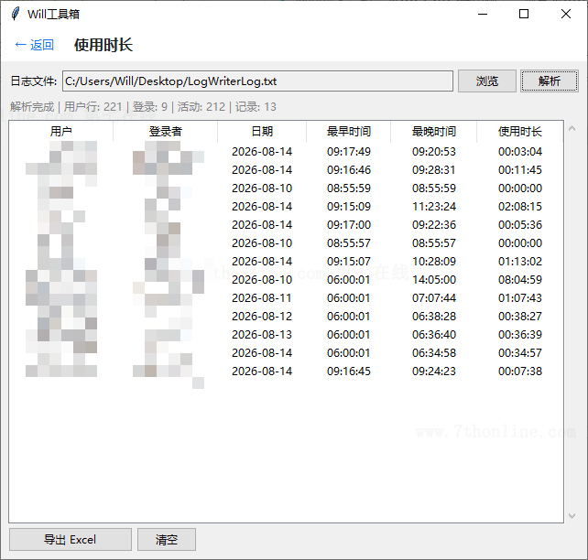Click the date cell 2026-08-11

coord(262,297)
